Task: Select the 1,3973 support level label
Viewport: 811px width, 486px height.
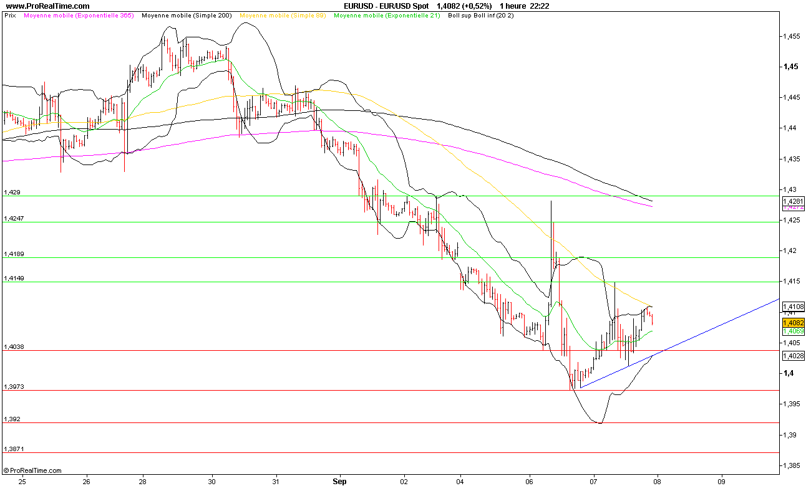Action: tap(14, 387)
